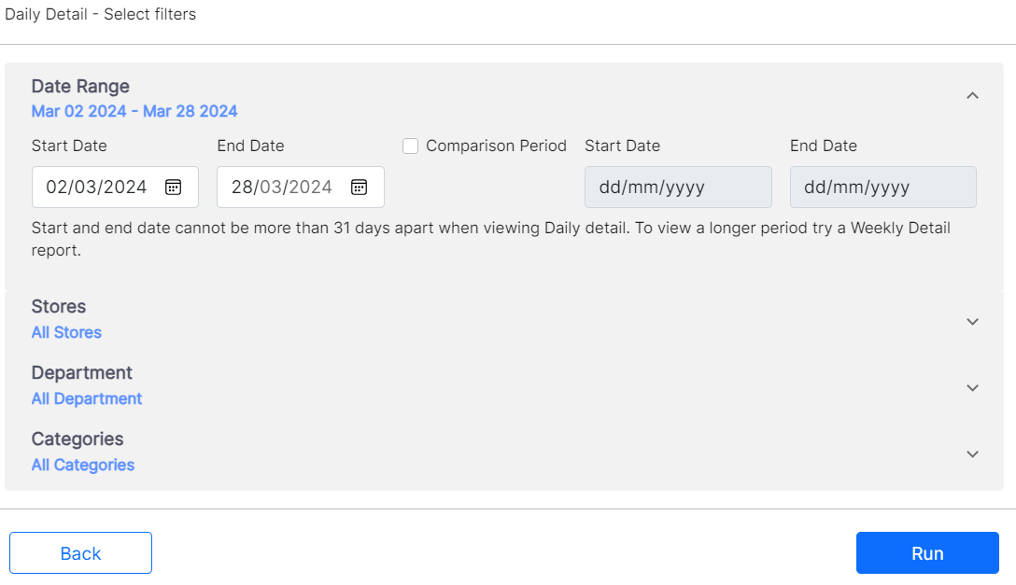Click the Start Date field showing 02/03/2024
Viewport: 1016px width, 585px height.
(x=97, y=187)
